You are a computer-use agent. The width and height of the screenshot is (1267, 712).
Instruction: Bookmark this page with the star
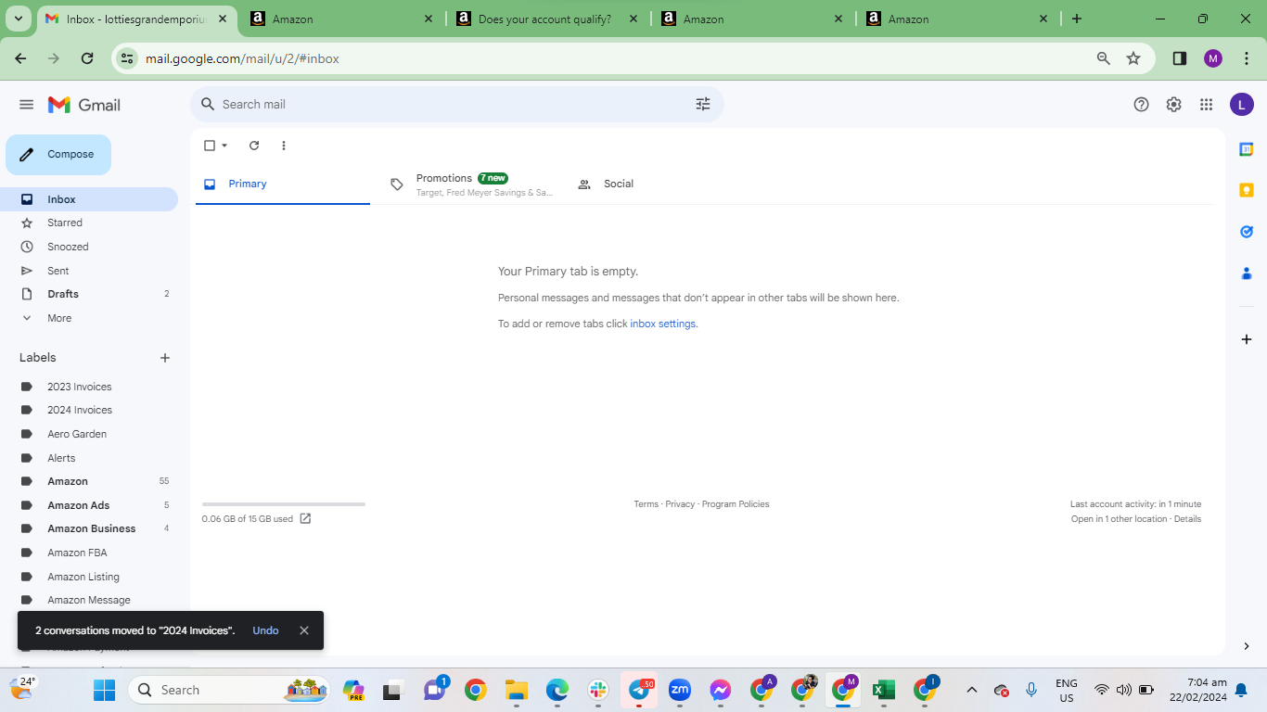[x=1133, y=58]
